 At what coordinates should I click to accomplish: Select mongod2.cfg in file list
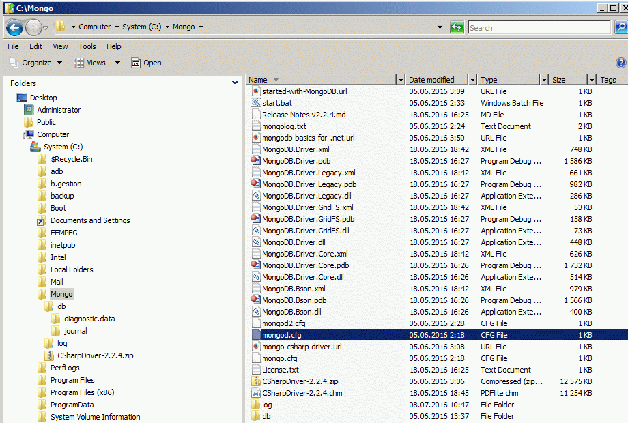283,323
